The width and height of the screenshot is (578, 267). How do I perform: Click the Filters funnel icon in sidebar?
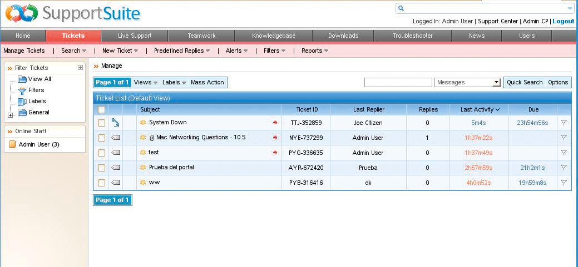22,90
